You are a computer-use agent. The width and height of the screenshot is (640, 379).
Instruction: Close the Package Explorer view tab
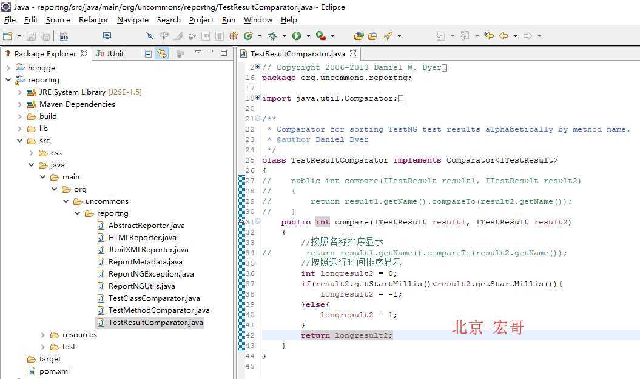pos(84,53)
